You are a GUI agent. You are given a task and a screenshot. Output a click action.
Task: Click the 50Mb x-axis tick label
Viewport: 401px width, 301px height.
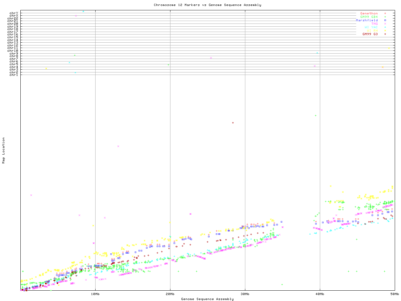tap(394, 294)
